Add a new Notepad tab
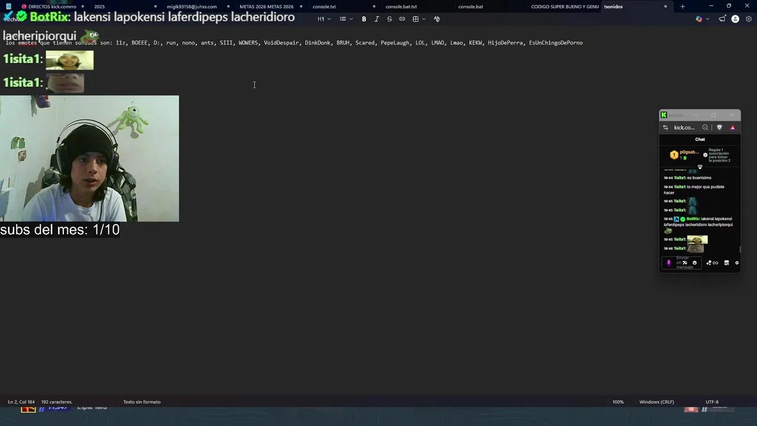The image size is (757, 426). [x=682, y=7]
